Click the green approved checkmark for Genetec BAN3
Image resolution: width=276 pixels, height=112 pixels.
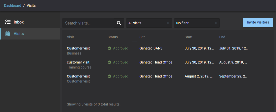pyautogui.click(x=109, y=48)
